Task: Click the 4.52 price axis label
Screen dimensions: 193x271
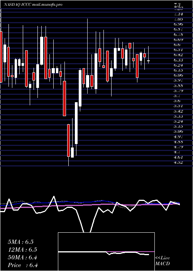Action: tap(178, 163)
